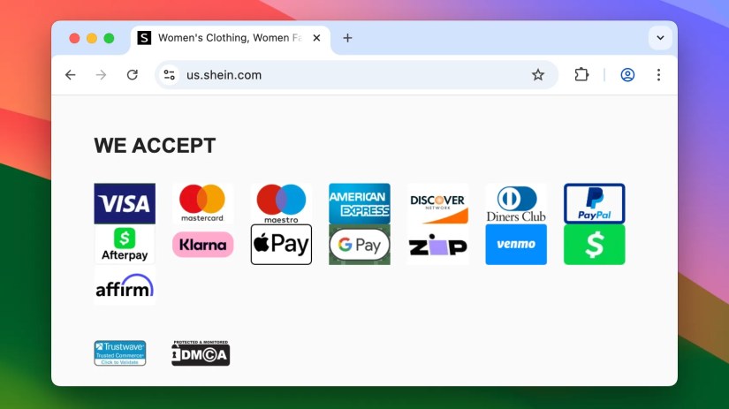The width and height of the screenshot is (729, 409).
Task: Click the Zip payment logo
Action: [437, 245]
